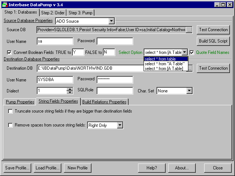Choose 'select * from [A Table]' list option
This screenshot has width=235, height=176.
point(166,69)
